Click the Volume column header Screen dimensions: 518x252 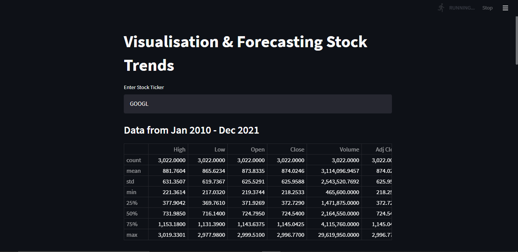click(x=349, y=149)
